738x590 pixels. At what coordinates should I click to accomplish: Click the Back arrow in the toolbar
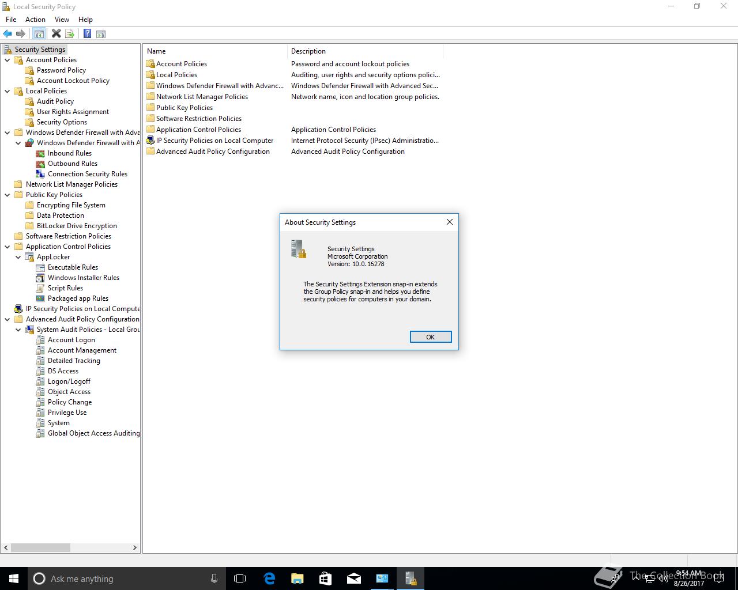pos(7,34)
